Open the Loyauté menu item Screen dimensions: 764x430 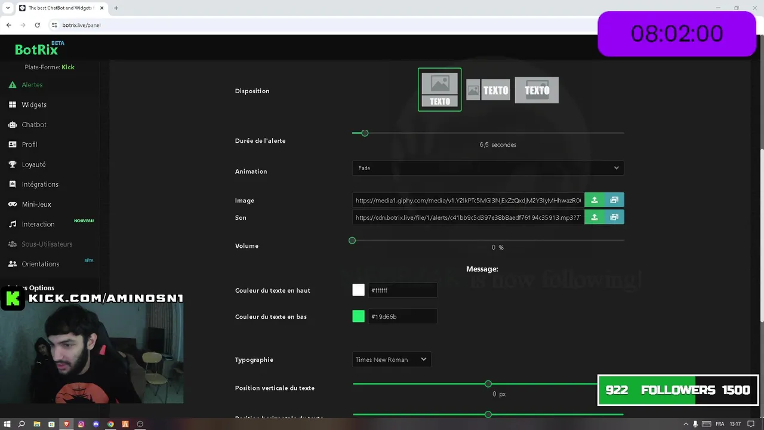click(x=33, y=164)
